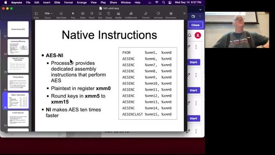This screenshot has width=275, height=155.
Task: Insert a Chart from toolbar
Action: (x=92, y=15)
